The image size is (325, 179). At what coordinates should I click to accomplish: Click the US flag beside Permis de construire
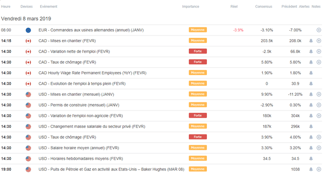28,105
